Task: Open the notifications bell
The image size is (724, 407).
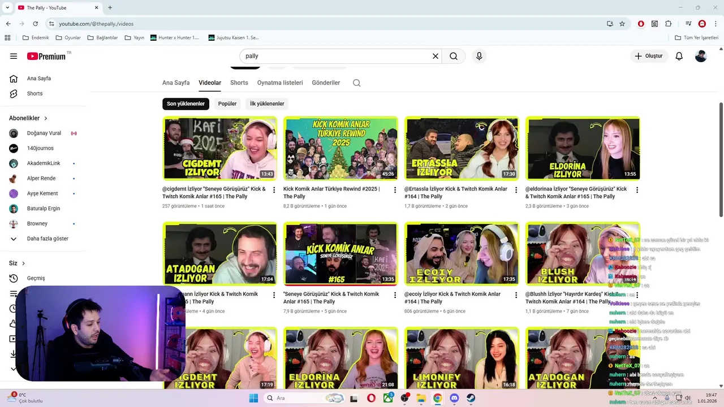Action: coord(679,56)
